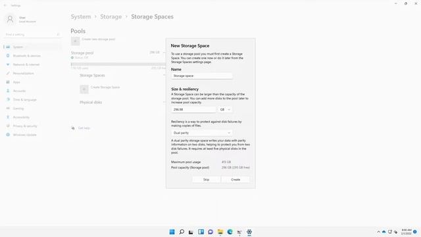
Task: Open taskbar Search
Action: [x=182, y=232]
